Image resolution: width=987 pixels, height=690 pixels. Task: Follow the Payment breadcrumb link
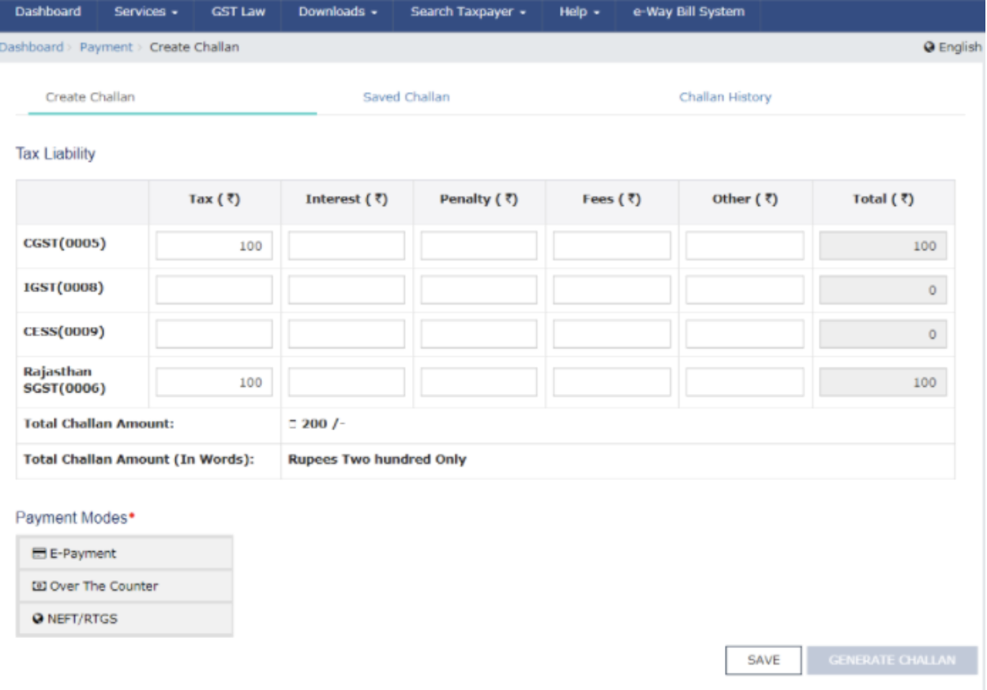pyautogui.click(x=106, y=47)
